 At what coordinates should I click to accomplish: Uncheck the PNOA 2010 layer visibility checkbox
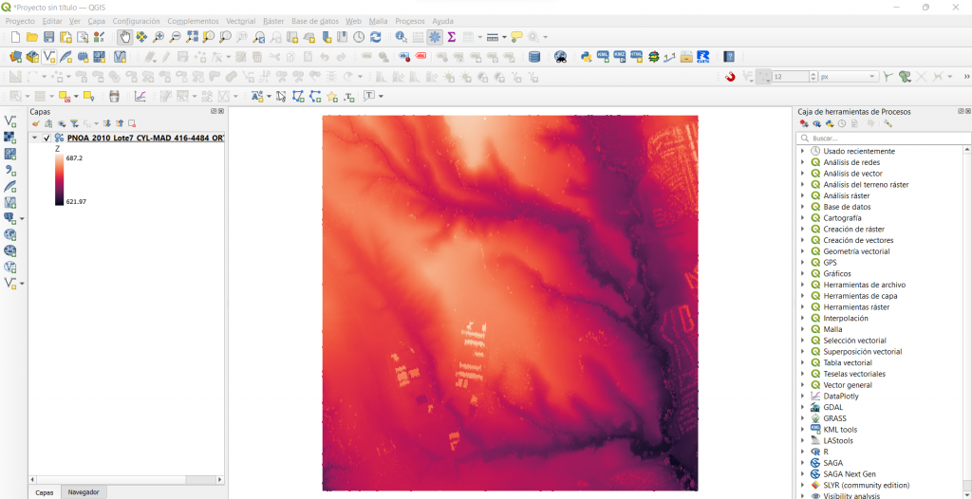[x=47, y=138]
